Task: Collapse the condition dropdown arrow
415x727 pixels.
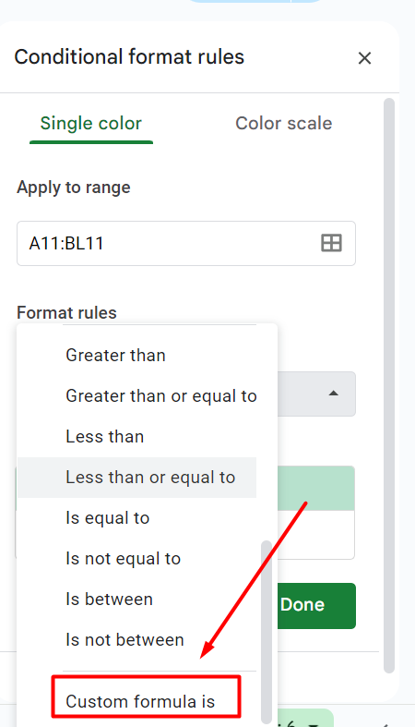Action: [x=333, y=394]
